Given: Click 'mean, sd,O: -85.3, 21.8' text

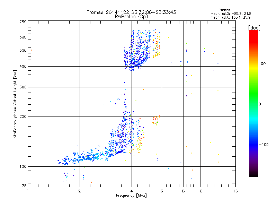Looking at the screenshot, I should click(x=231, y=14).
